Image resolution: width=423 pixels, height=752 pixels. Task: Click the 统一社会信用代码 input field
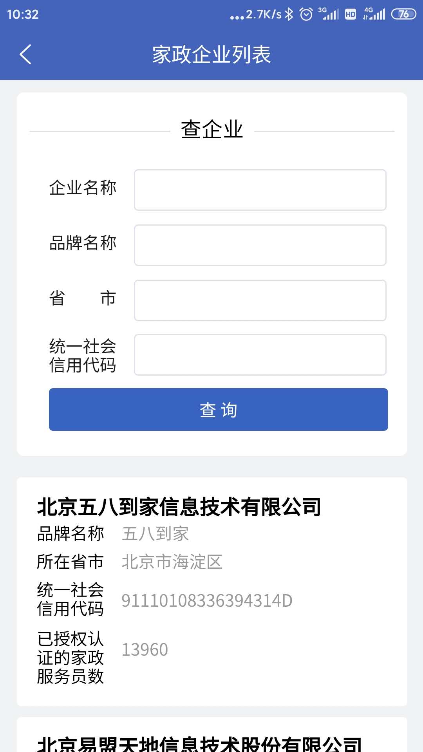[x=260, y=355]
